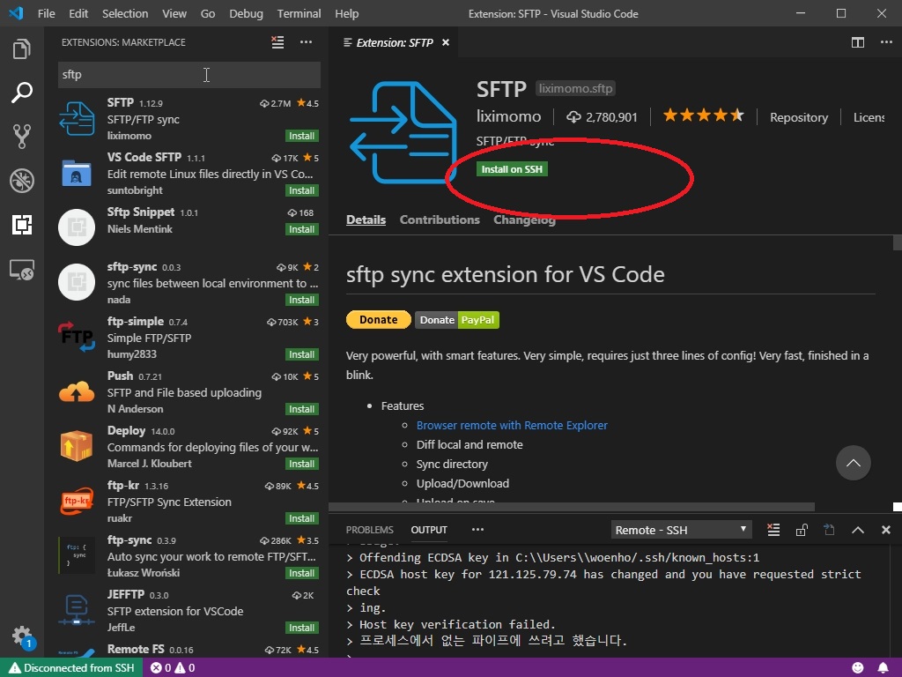Click the Install on SSH button

(x=512, y=169)
